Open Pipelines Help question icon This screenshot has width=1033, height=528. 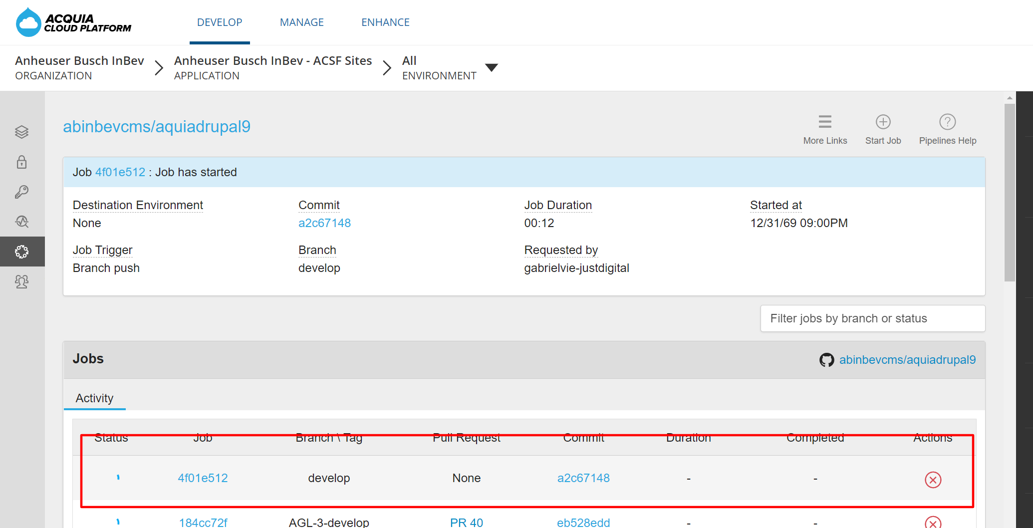point(947,122)
